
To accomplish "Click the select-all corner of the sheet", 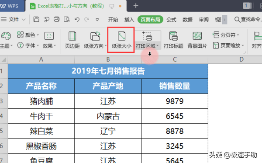I will point(4,59).
